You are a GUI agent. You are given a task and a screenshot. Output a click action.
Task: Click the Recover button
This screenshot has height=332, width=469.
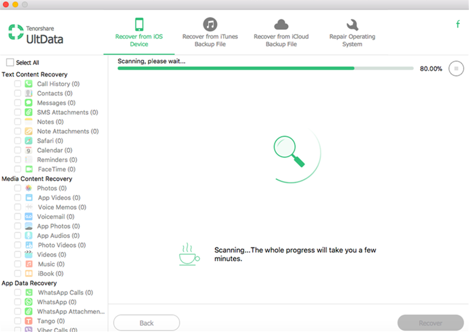[430, 323]
